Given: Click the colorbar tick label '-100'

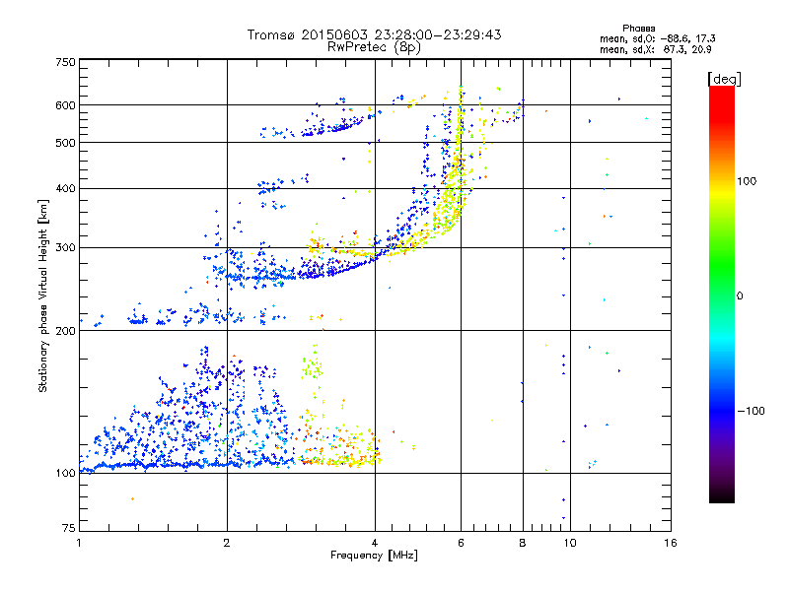Looking at the screenshot, I should [x=751, y=411].
